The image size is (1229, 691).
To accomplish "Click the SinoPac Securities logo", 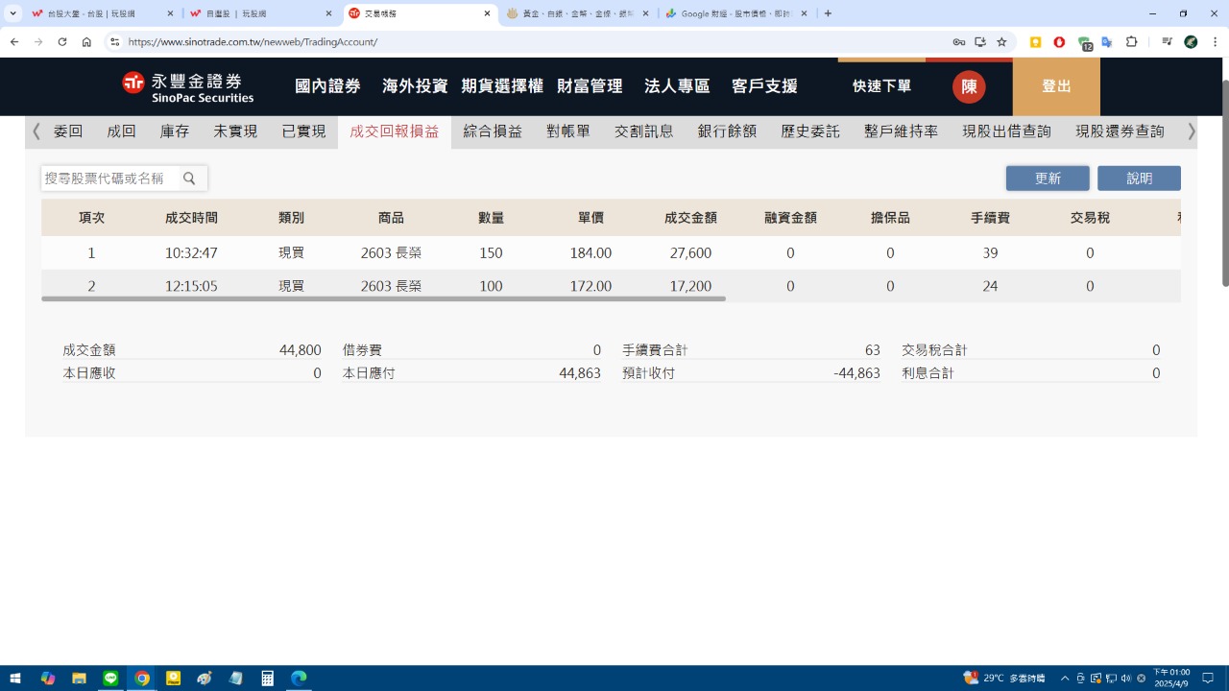I will pos(188,86).
